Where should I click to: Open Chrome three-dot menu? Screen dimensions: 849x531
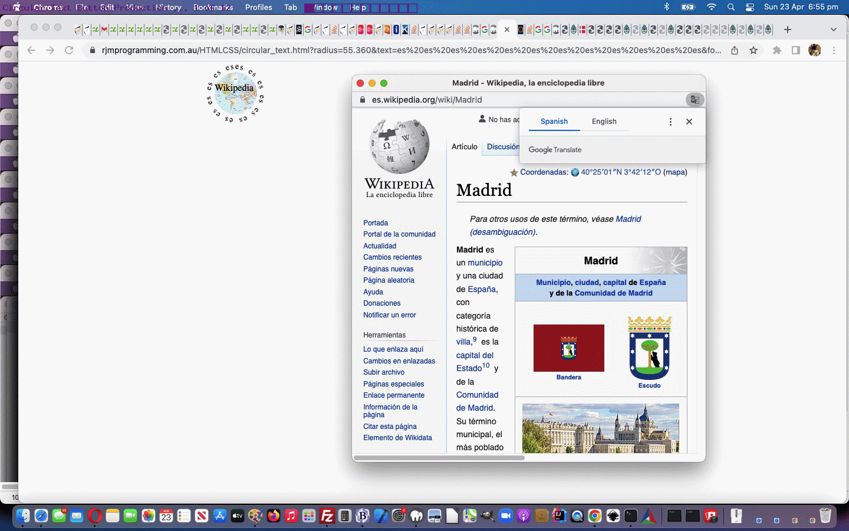tap(834, 50)
